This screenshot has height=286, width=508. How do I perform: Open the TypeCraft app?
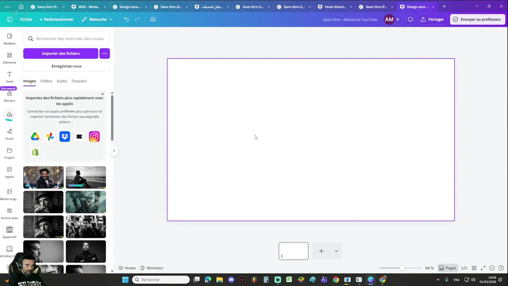tap(10, 233)
